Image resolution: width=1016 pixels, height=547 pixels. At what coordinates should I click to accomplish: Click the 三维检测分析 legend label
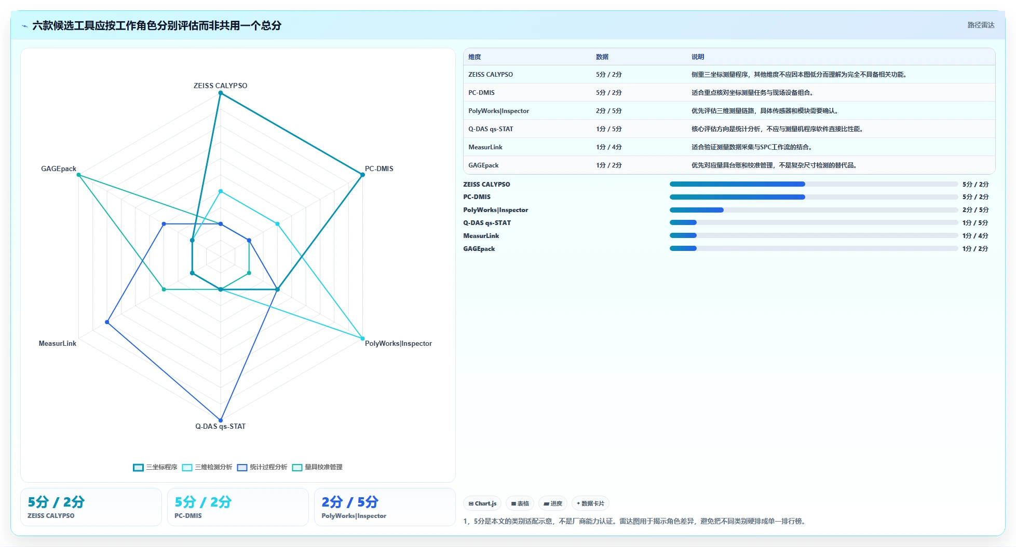coord(213,467)
